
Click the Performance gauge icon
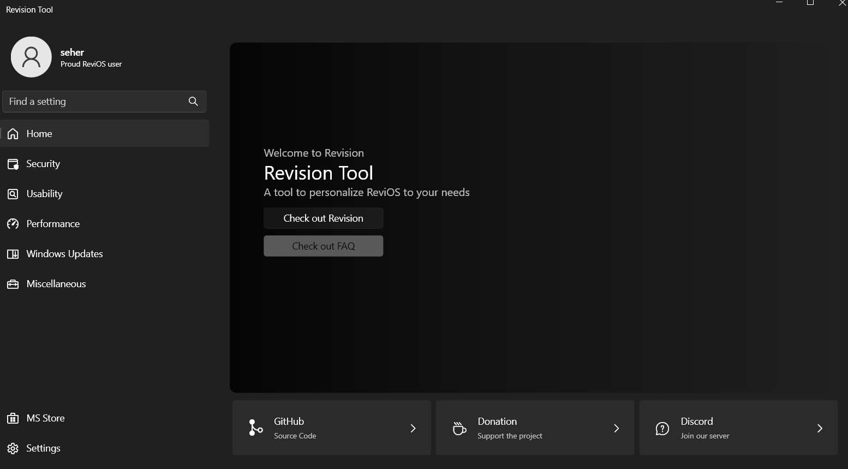13,224
